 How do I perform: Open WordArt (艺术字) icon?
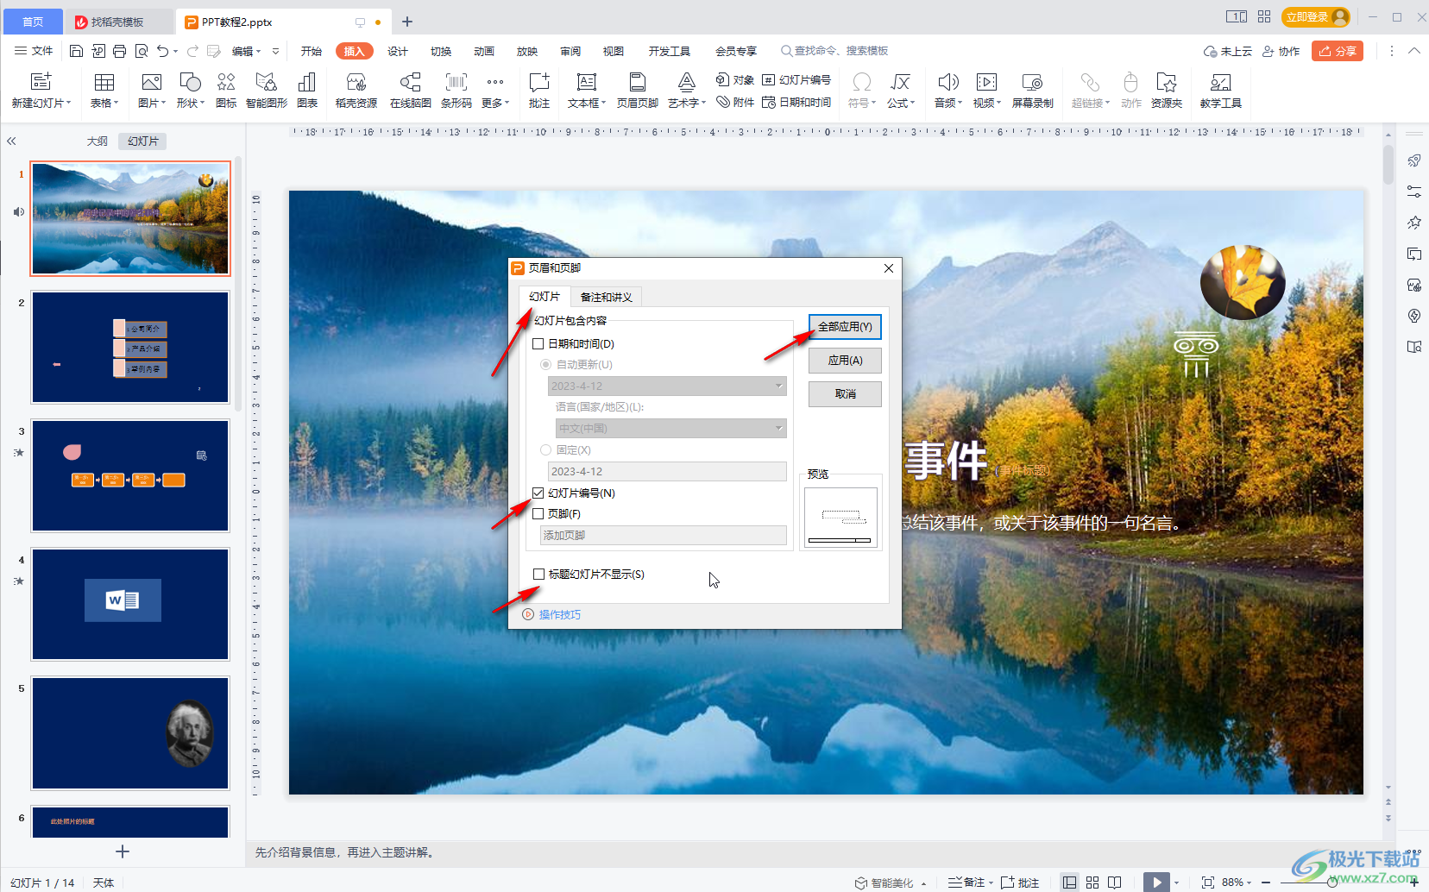[x=687, y=82]
